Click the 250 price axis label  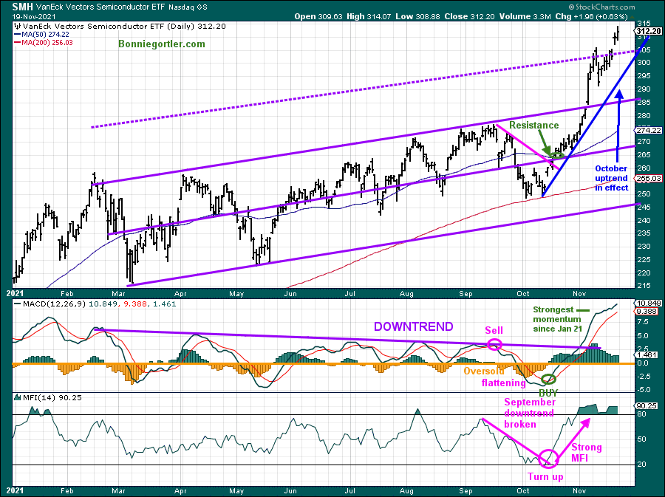point(644,194)
